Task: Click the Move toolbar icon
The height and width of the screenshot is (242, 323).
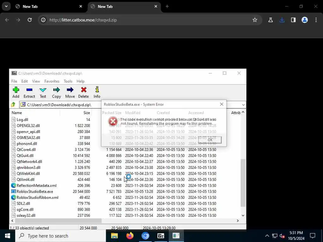Action: [x=70, y=92]
